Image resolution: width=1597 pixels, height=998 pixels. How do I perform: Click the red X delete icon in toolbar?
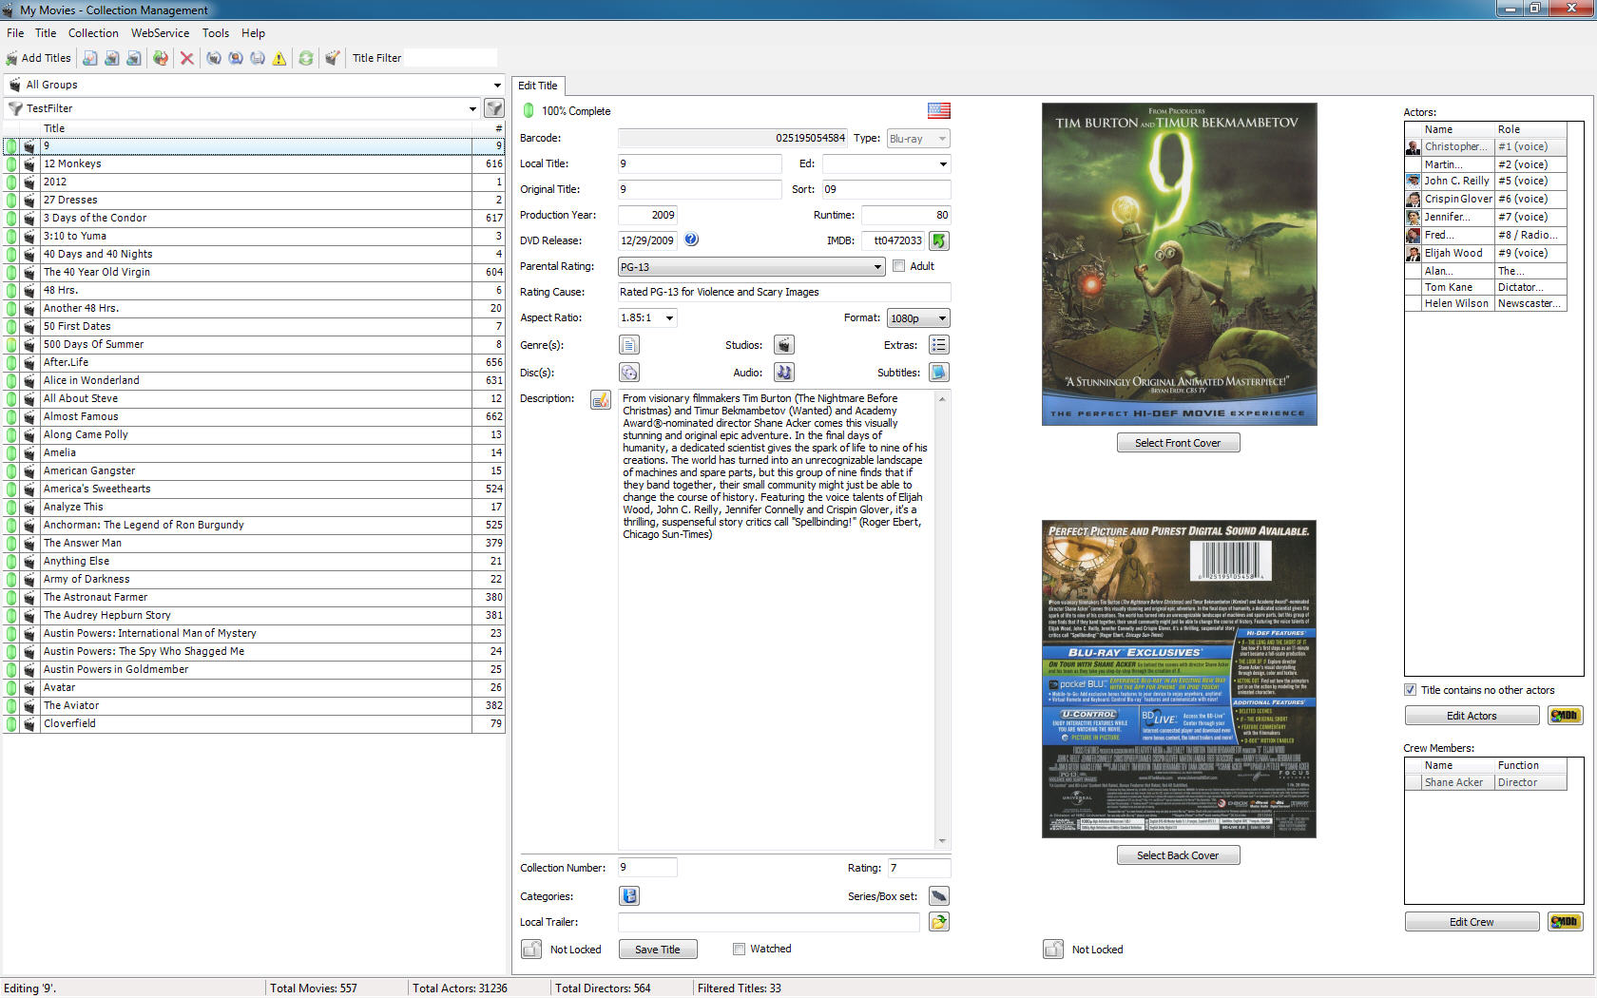[x=187, y=58]
